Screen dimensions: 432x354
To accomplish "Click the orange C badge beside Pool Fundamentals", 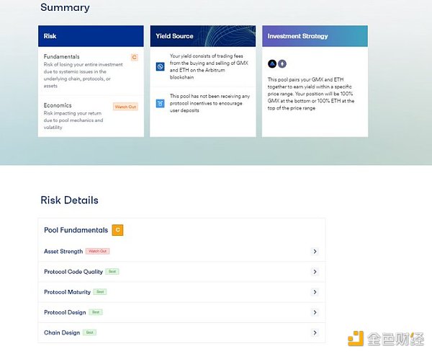I will click(117, 230).
